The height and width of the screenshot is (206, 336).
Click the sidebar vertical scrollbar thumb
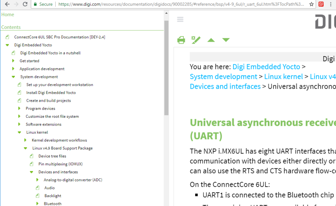(166, 68)
